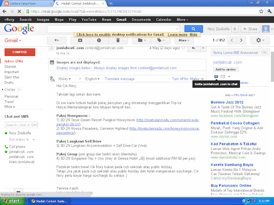This screenshot has width=274, height=205.
Task: Open the Drafts folder
Action: [x=9, y=82]
